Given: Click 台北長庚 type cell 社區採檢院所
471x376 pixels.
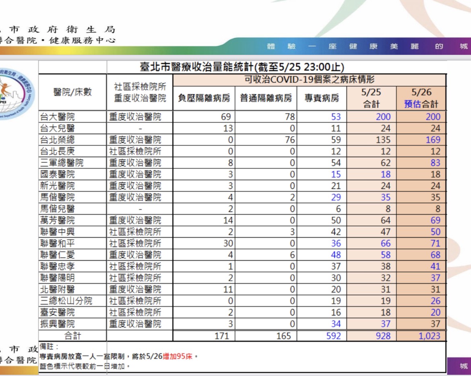Looking at the screenshot, I should pos(135,151).
